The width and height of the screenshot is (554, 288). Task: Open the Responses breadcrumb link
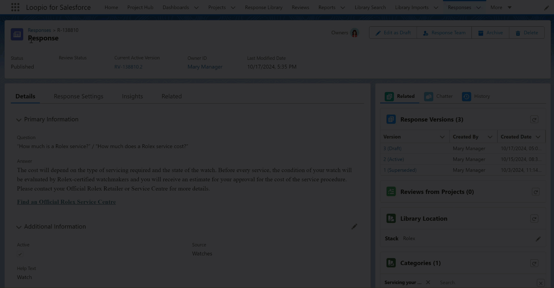click(39, 30)
